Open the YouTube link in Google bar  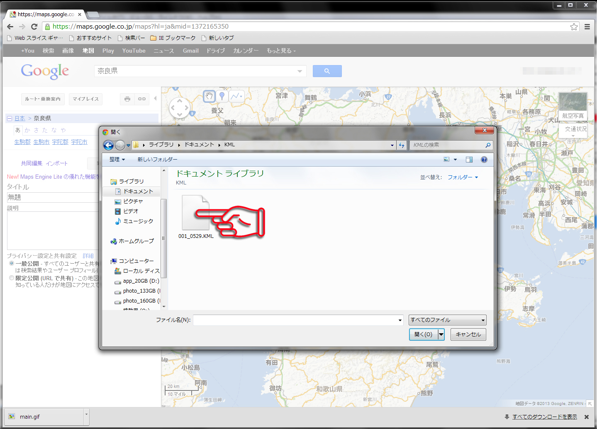pyautogui.click(x=134, y=51)
